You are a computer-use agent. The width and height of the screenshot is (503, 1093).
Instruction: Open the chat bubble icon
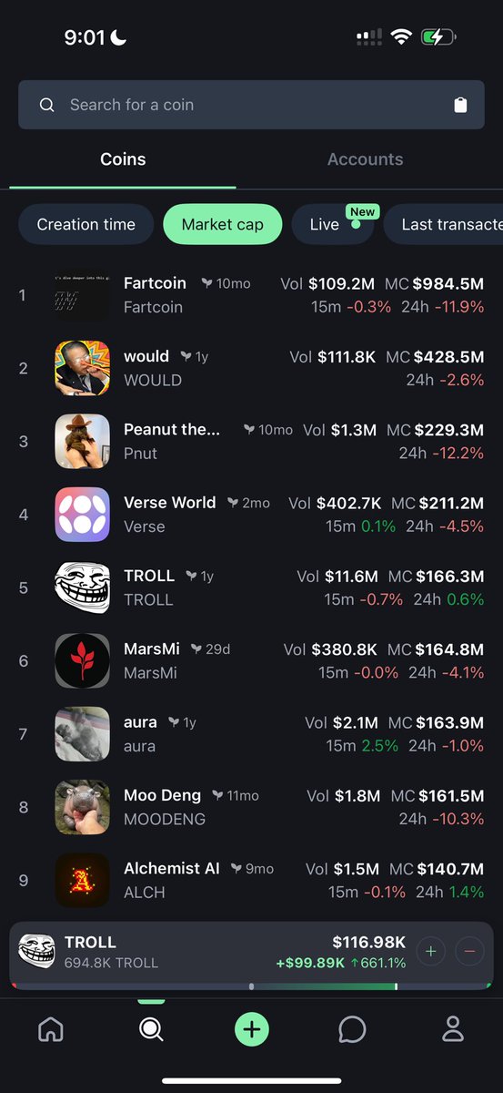352,1029
